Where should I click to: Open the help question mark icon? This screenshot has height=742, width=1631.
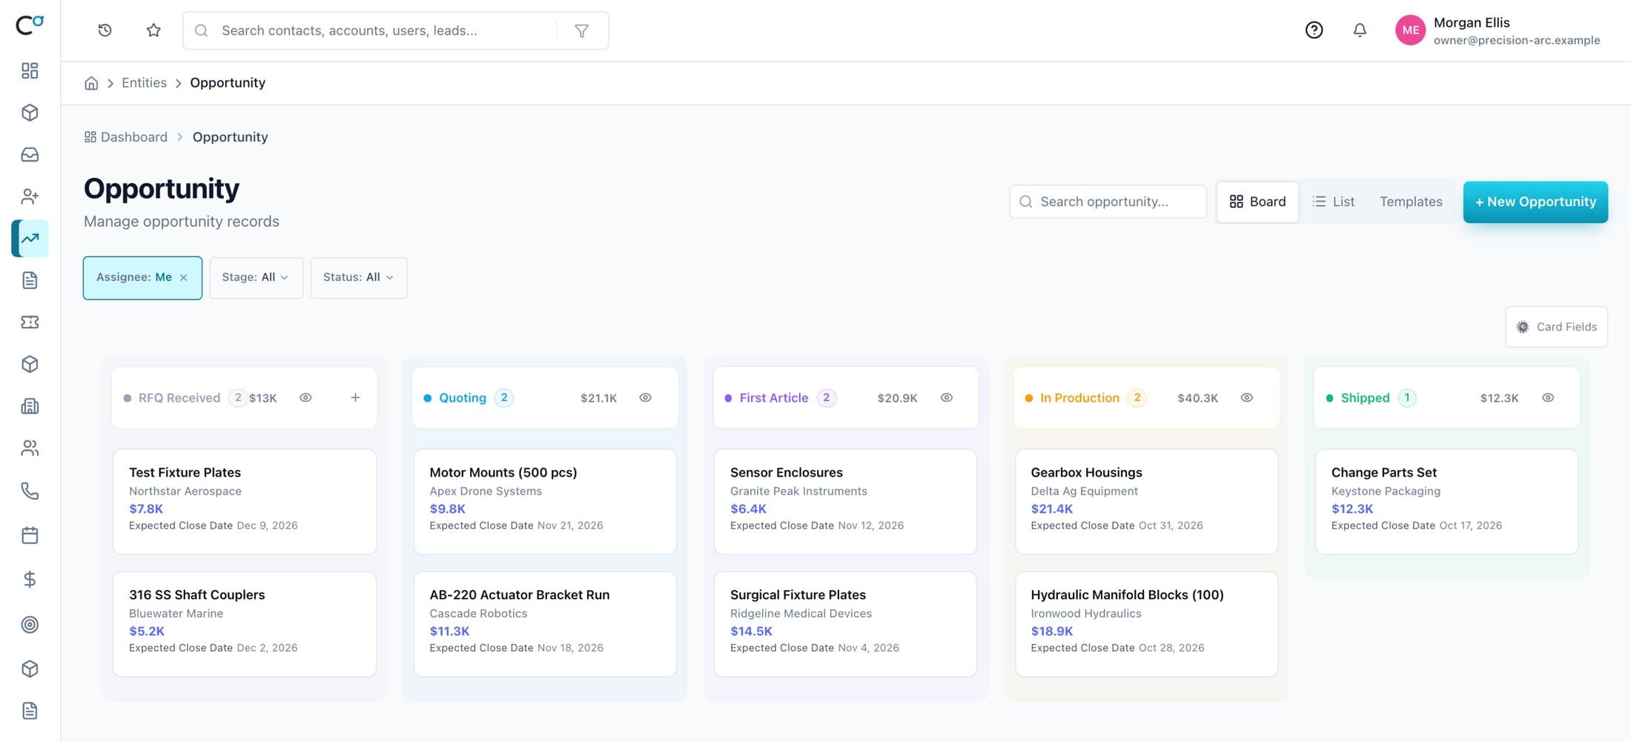click(x=1314, y=30)
